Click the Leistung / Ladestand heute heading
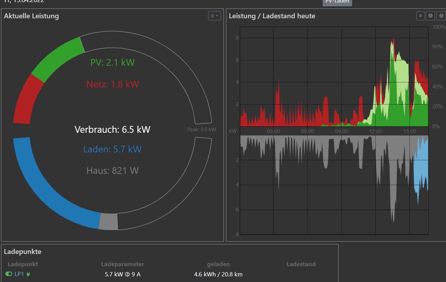This screenshot has height=282, width=446. tap(272, 16)
